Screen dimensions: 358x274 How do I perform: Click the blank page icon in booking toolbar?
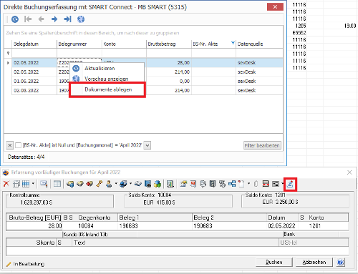click(x=241, y=184)
